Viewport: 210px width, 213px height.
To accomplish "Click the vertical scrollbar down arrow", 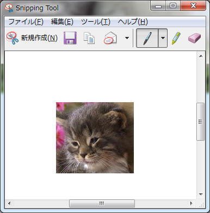I will pos(201,194).
